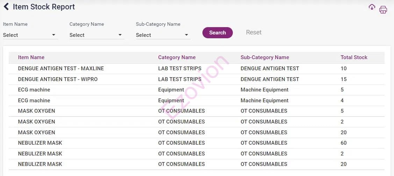
Task: Click the Reset button
Action: pos(253,32)
